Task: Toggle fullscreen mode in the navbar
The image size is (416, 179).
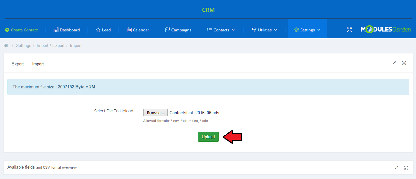Action: point(349,30)
